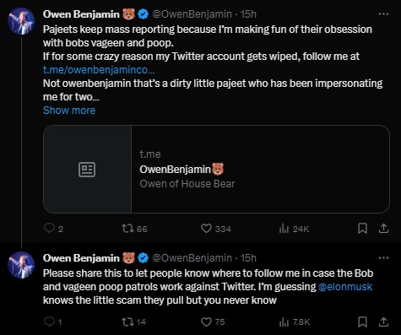Open the more options menu on second tweet
This screenshot has width=401, height=335.
[383, 257]
